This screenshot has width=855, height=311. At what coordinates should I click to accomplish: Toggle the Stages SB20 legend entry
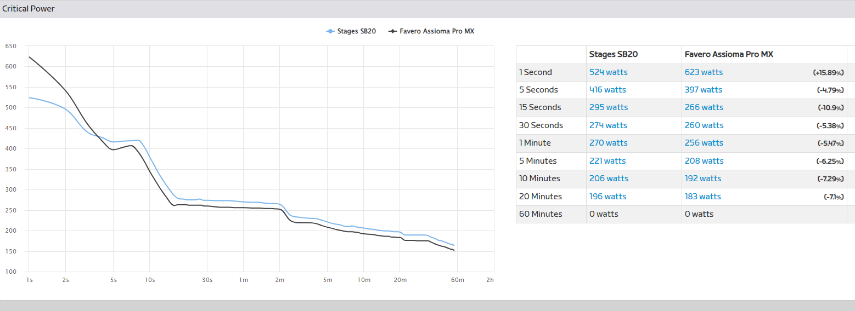[351, 31]
